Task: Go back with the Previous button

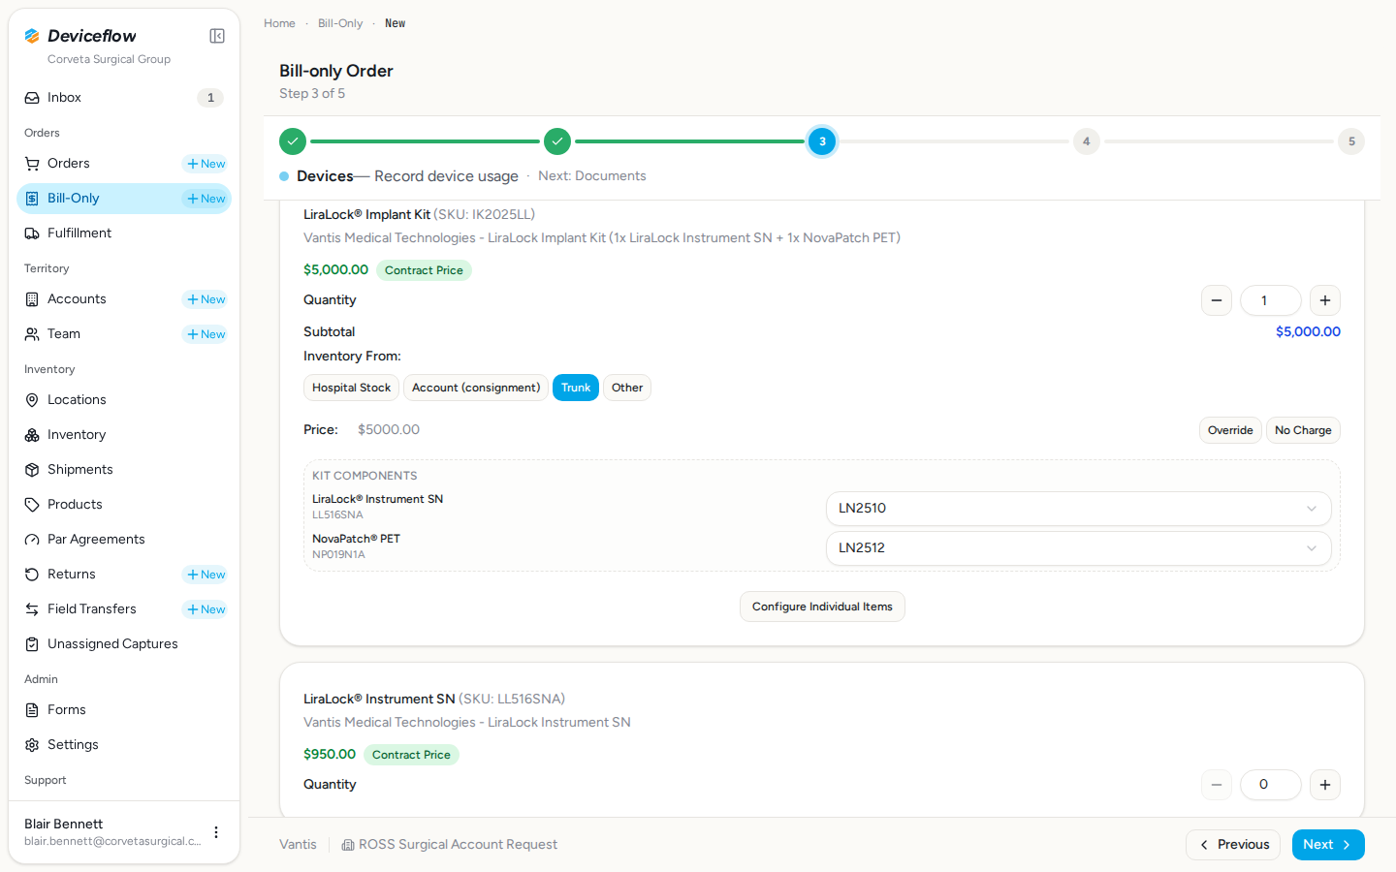Action: [x=1233, y=845]
